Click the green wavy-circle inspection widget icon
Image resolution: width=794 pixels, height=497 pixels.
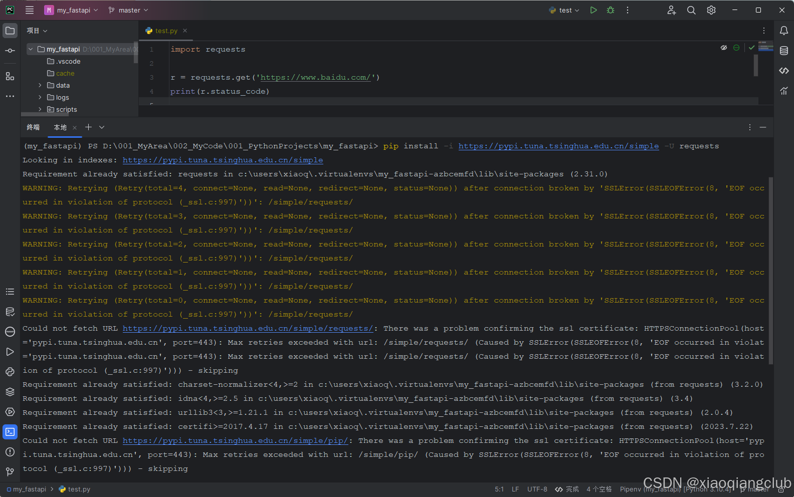(x=736, y=48)
